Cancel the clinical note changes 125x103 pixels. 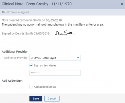[52, 98]
